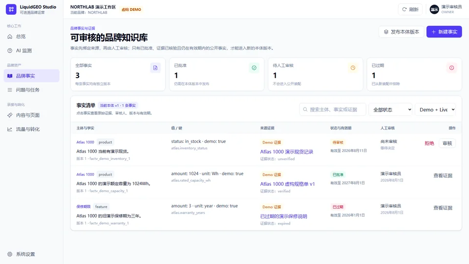The width and height of the screenshot is (469, 264).
Task: Create a fact with 新建事实 button
Action: pyautogui.click(x=444, y=32)
